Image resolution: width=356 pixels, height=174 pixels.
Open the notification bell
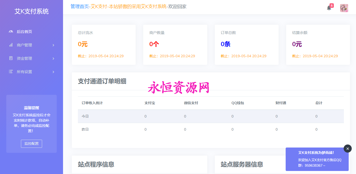click(329, 8)
